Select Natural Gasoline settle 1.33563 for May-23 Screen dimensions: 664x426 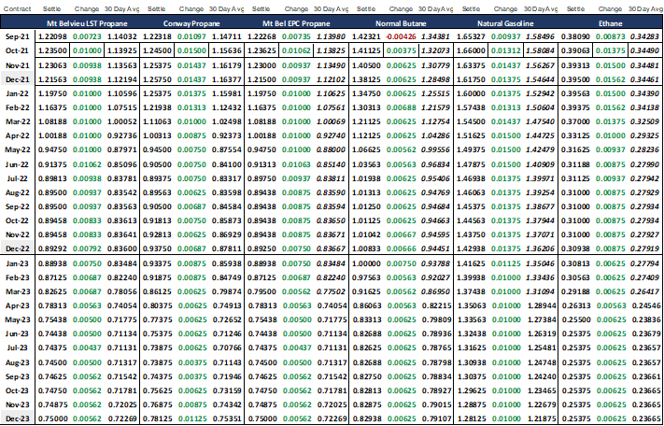[471, 319]
